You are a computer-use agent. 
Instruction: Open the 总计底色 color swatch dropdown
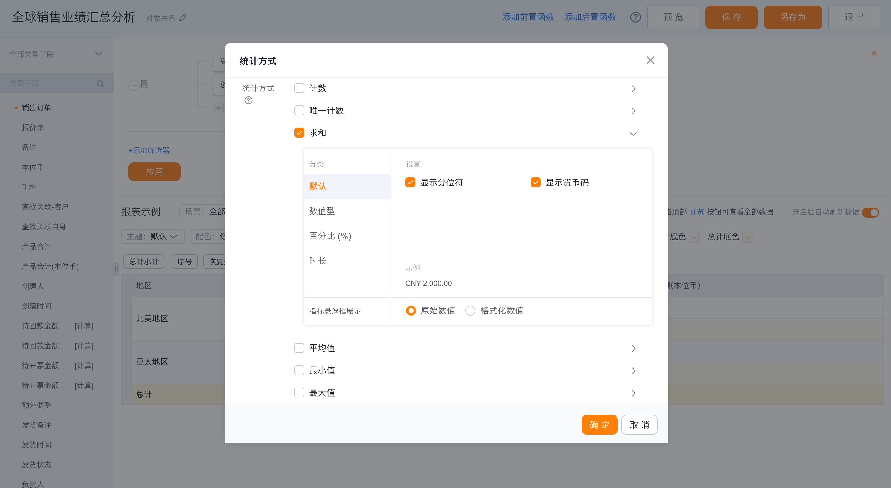pos(747,237)
